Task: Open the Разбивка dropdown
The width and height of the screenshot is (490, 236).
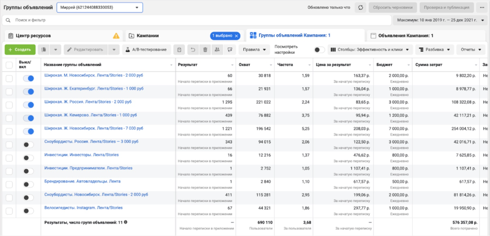Action: [435, 49]
